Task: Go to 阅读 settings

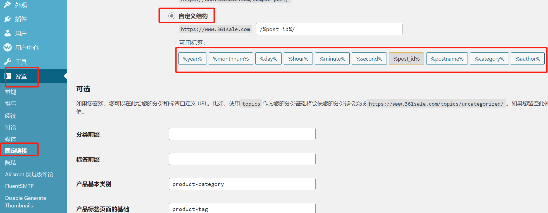Action: tap(11, 116)
